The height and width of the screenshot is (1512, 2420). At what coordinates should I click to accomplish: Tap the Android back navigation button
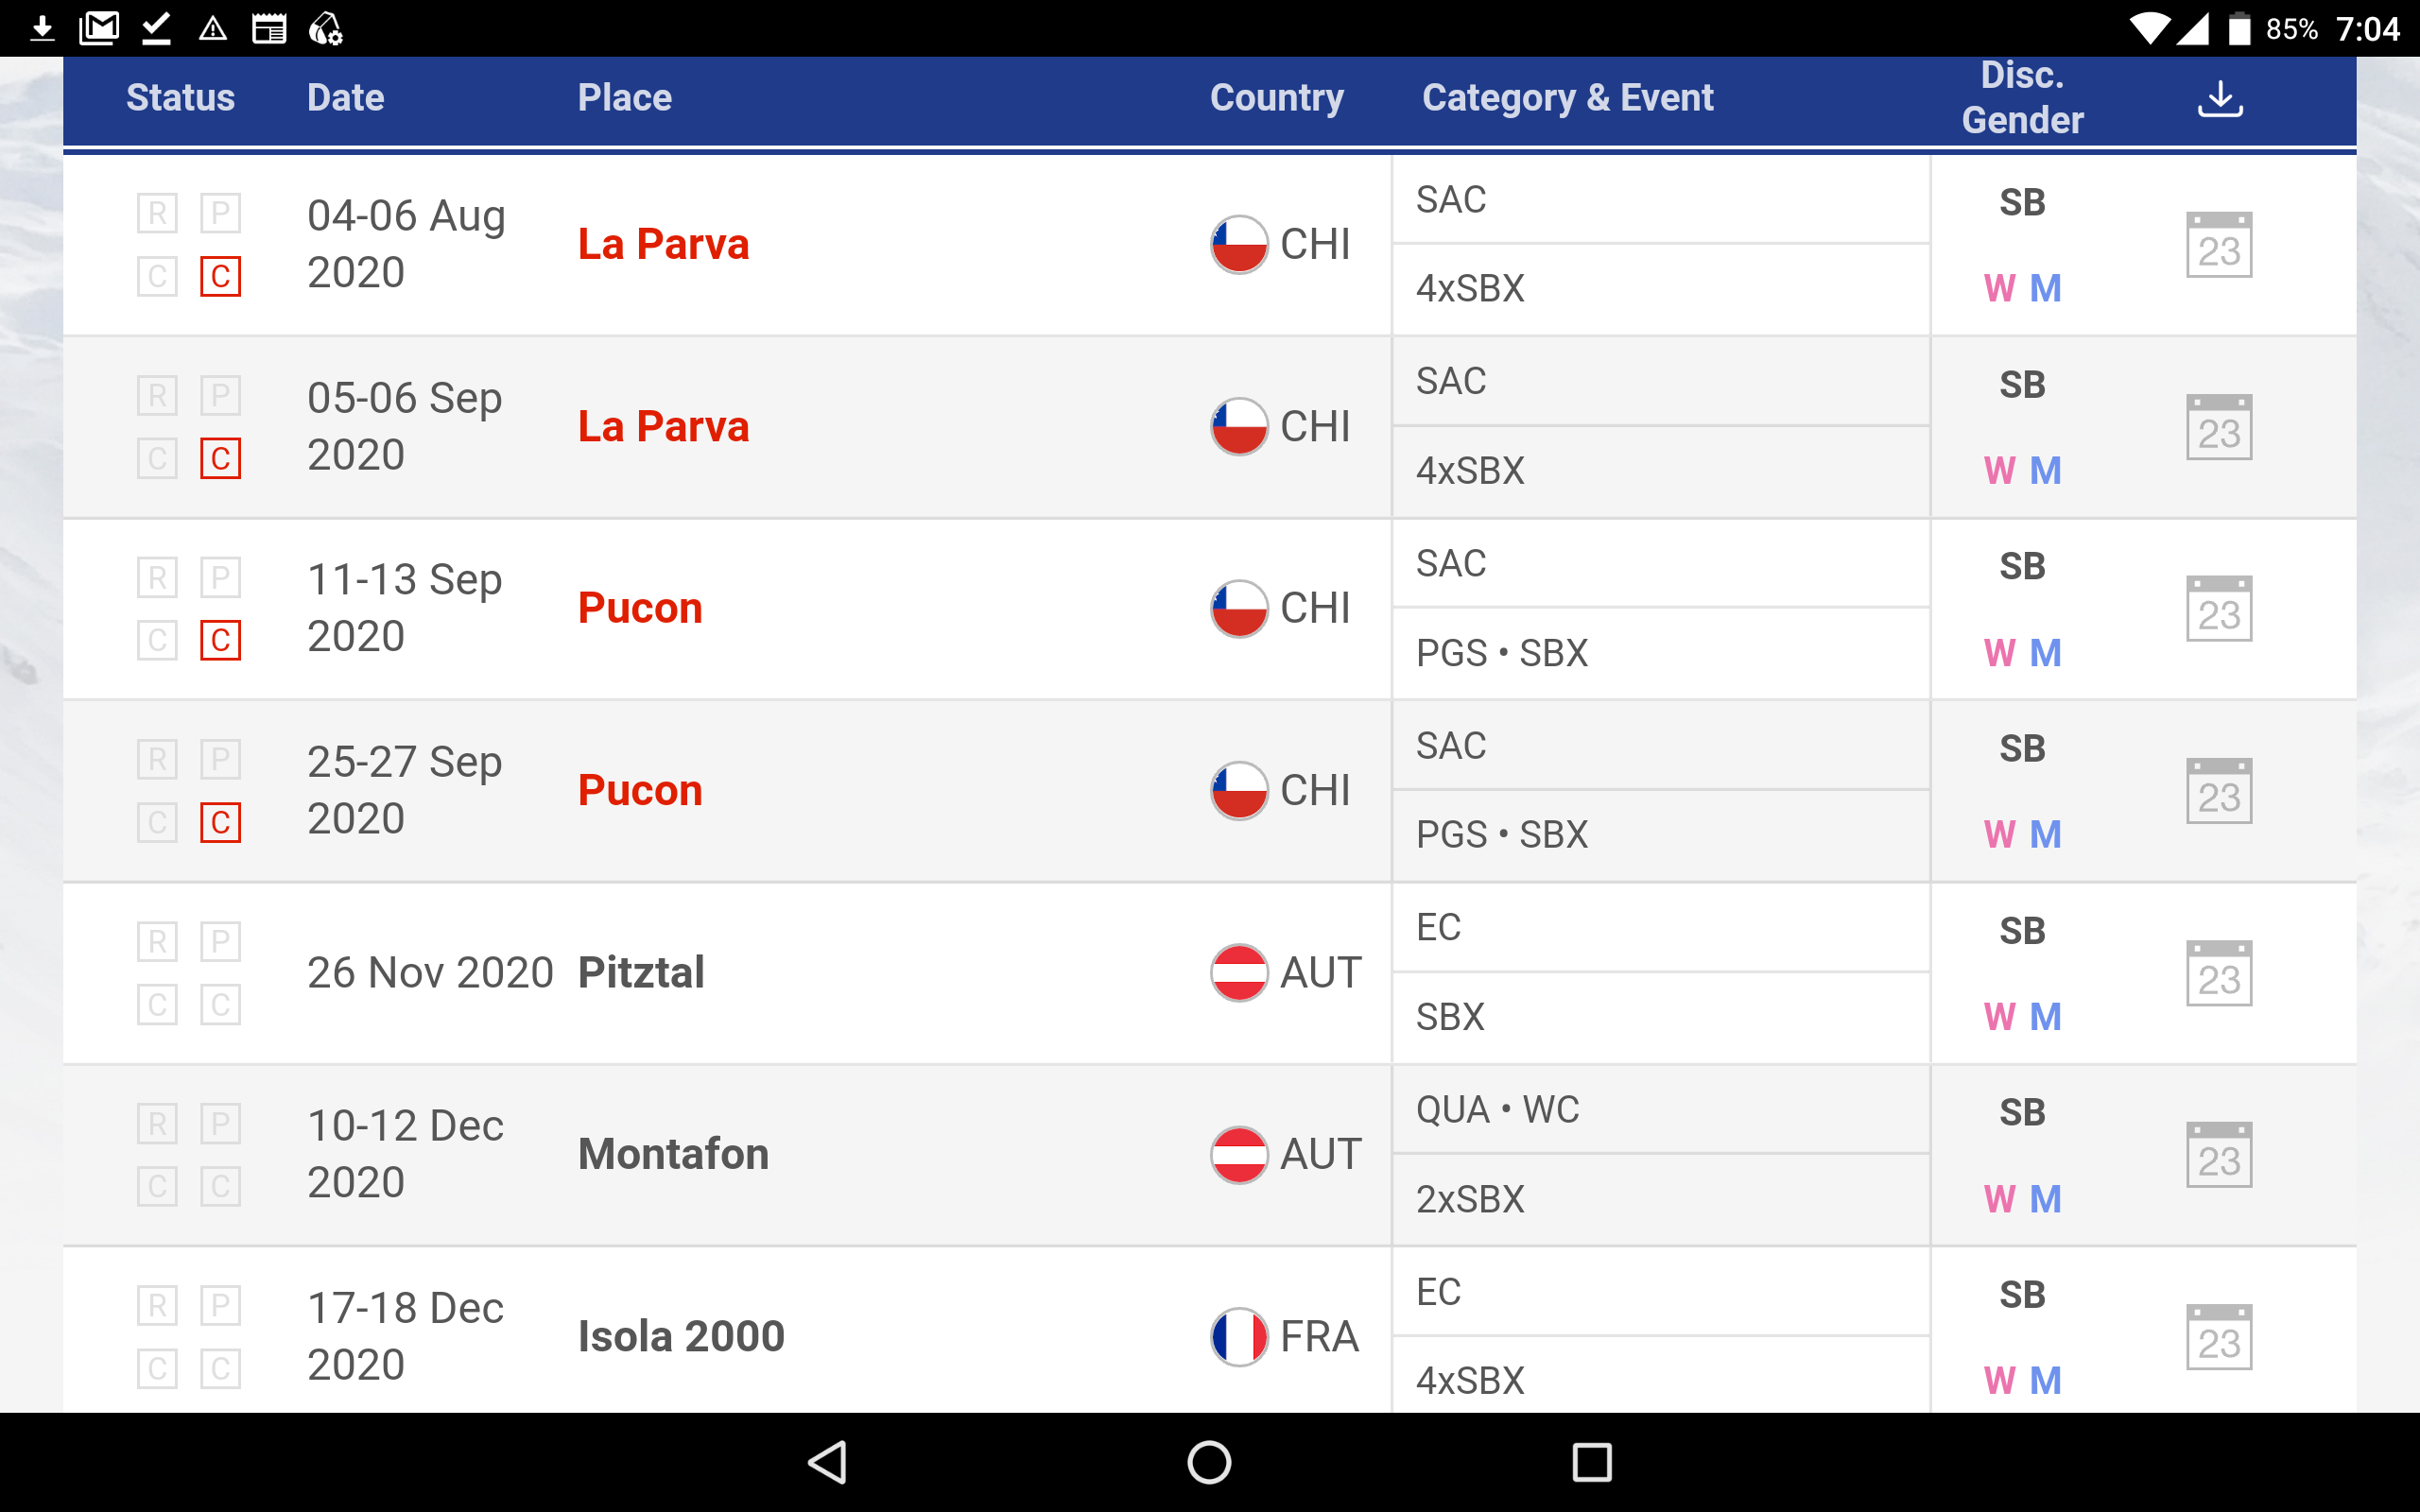click(828, 1462)
